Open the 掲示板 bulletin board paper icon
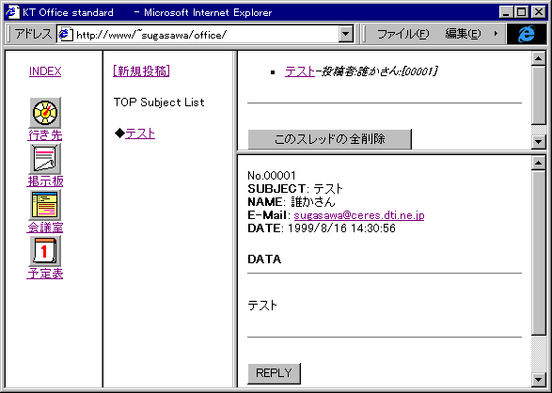 [45, 159]
